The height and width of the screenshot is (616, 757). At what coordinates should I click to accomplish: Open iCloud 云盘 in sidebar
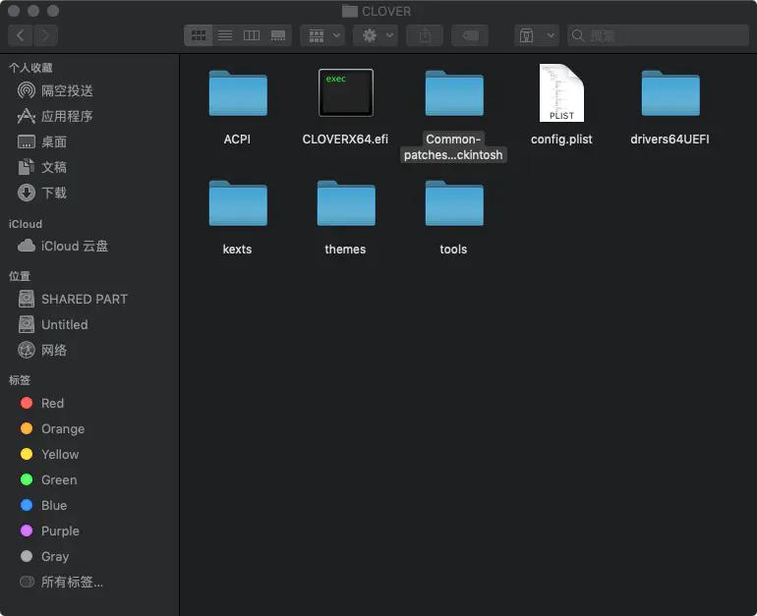[x=63, y=246]
